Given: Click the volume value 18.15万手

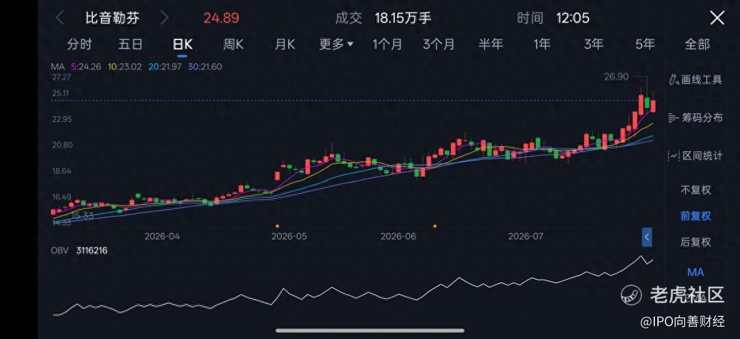Looking at the screenshot, I should (403, 18).
